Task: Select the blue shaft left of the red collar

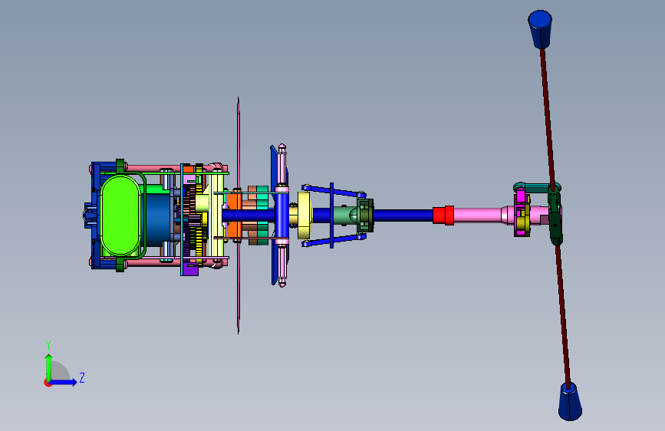Action: [x=402, y=215]
